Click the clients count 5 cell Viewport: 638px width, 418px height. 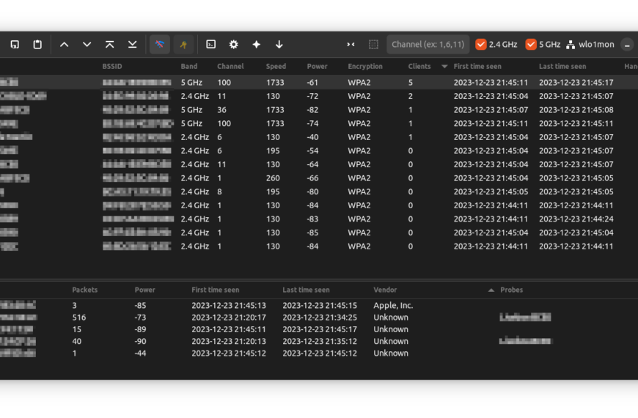click(411, 83)
